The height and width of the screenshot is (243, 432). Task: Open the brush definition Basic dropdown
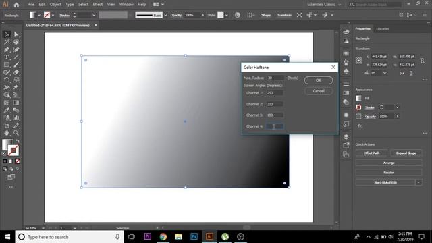(165, 15)
